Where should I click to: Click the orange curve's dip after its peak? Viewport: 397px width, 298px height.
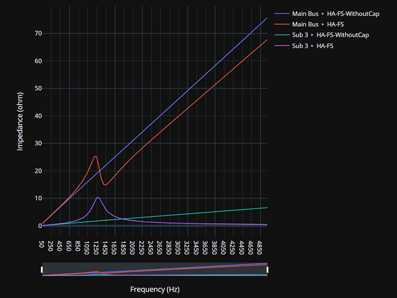pos(105,185)
